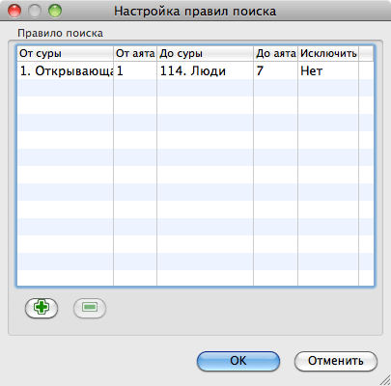Click the До суры column header
Image resolution: width=391 pixels, height=386 pixels.
[x=206, y=53]
